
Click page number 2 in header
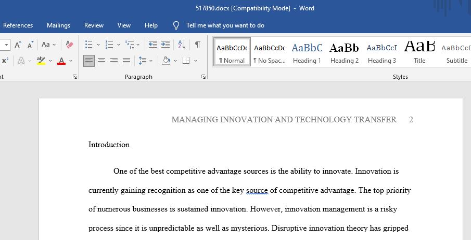(x=411, y=120)
